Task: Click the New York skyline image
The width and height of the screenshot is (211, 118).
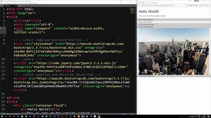Action: tap(174, 51)
